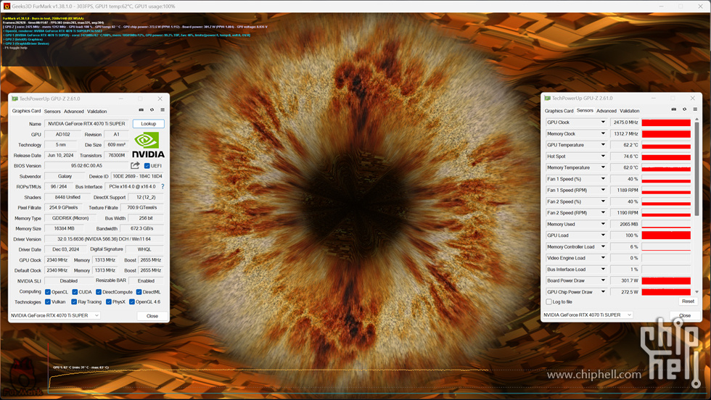Toggle the Vulkan checkbox
The width and height of the screenshot is (711, 400).
point(48,302)
